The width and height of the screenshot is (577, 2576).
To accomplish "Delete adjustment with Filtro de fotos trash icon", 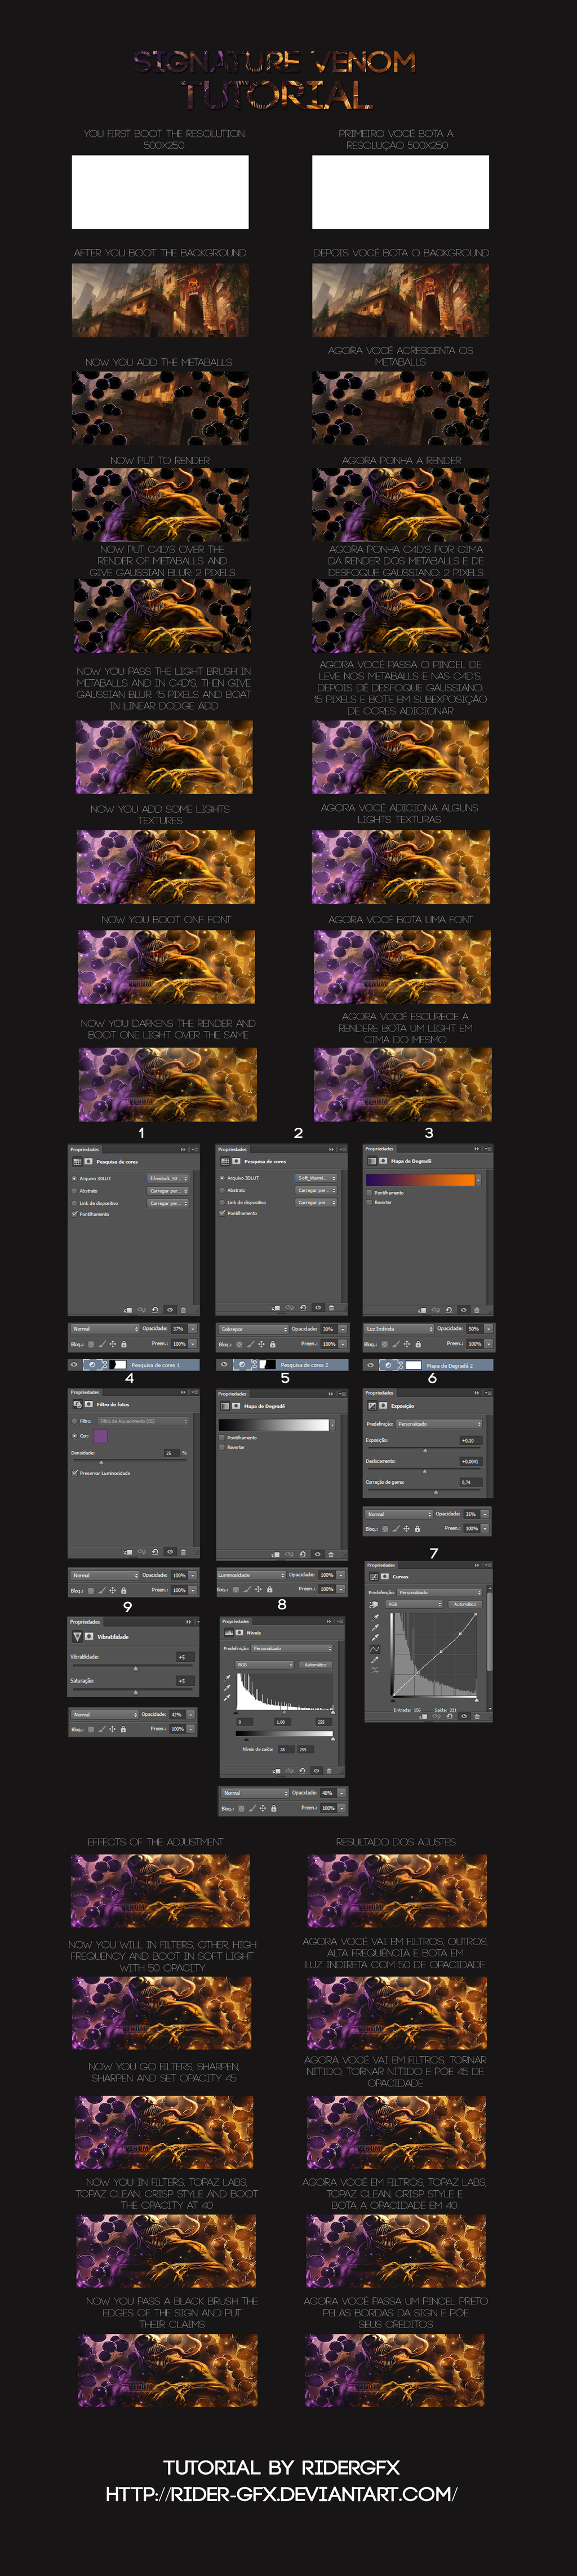I will click(x=183, y=1551).
